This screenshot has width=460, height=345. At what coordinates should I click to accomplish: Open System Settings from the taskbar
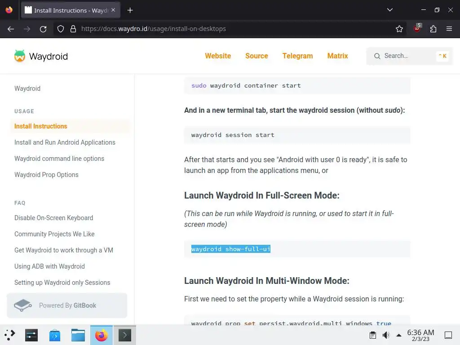31,335
